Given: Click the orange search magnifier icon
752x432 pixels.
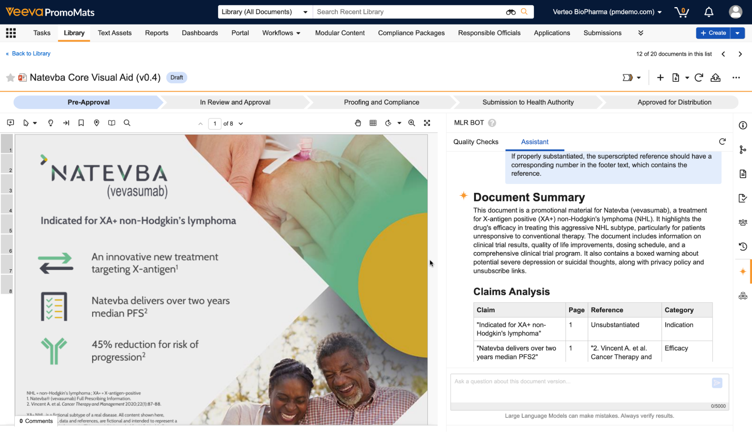Looking at the screenshot, I should point(524,12).
